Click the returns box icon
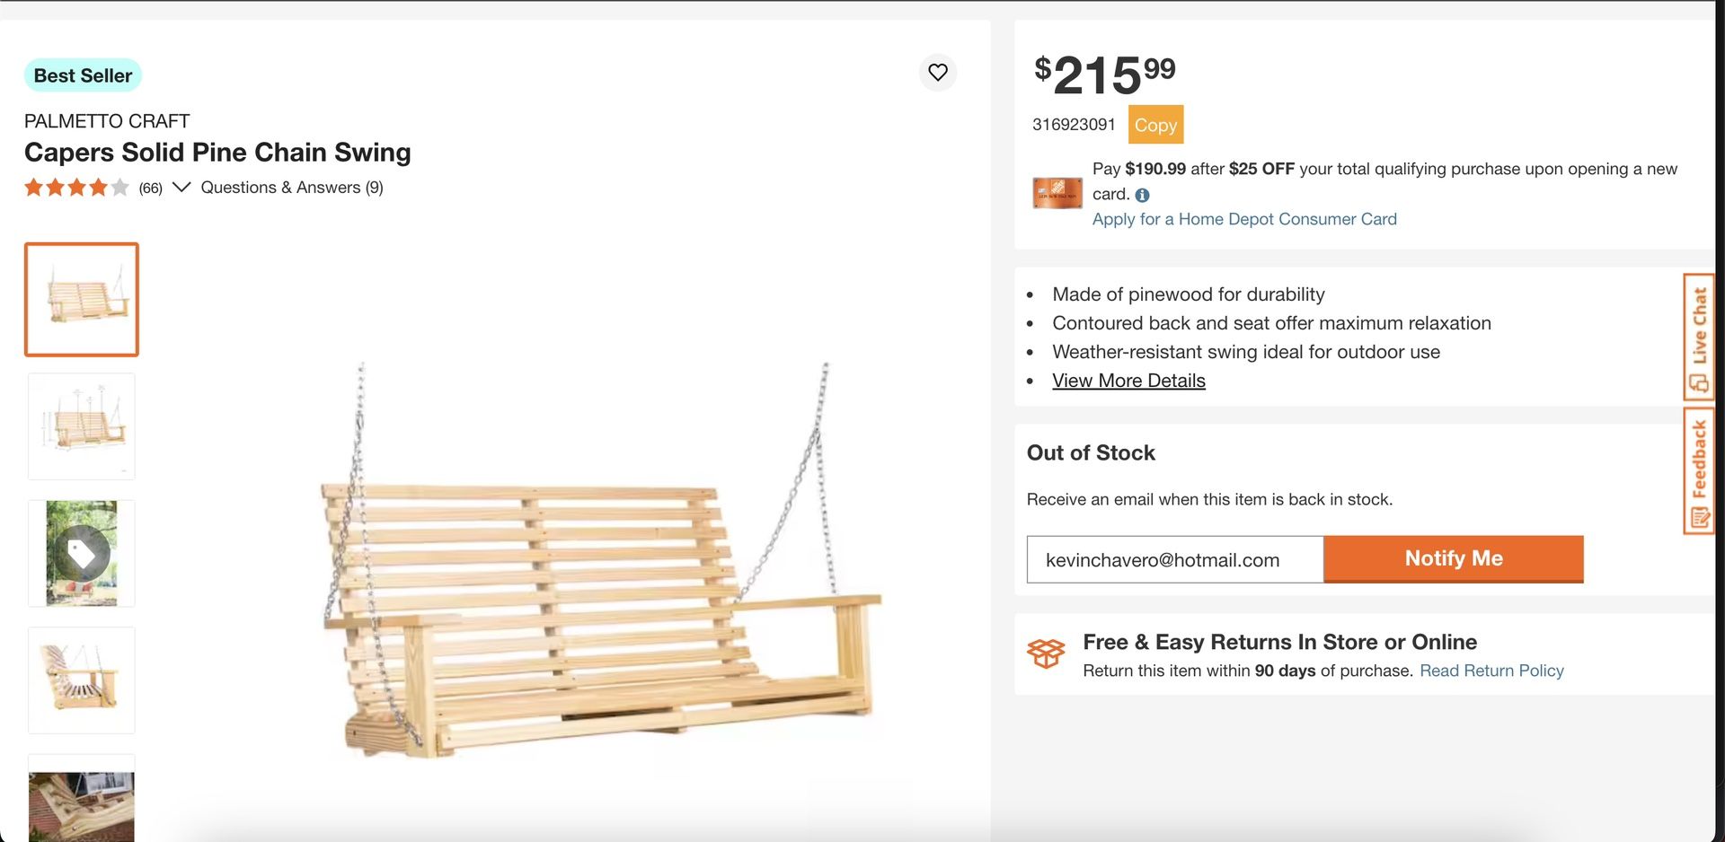Image resolution: width=1725 pixels, height=842 pixels. [1046, 654]
